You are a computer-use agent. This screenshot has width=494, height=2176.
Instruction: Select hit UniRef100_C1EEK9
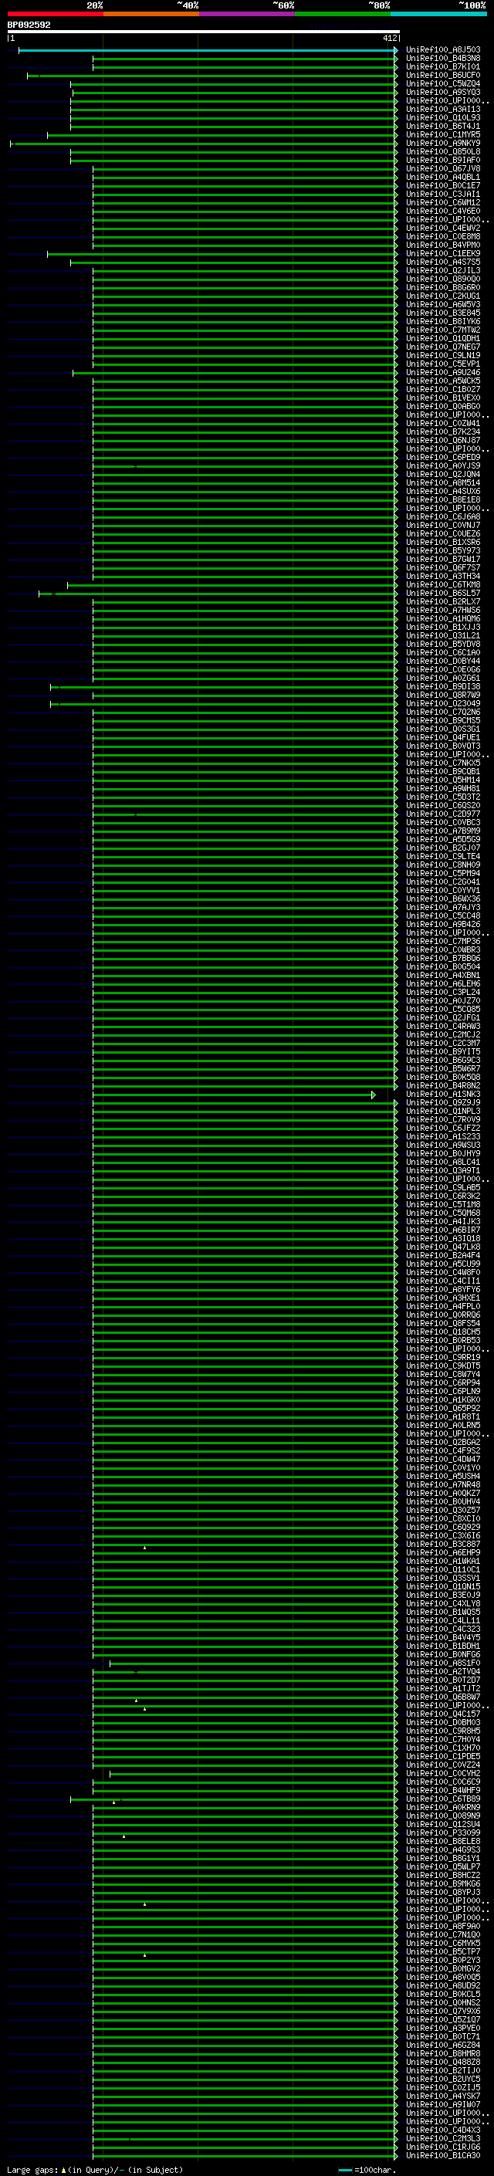pyautogui.click(x=443, y=253)
